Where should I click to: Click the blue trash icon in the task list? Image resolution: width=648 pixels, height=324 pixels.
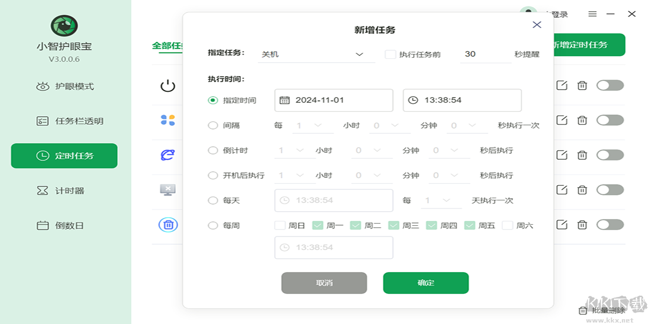(168, 225)
